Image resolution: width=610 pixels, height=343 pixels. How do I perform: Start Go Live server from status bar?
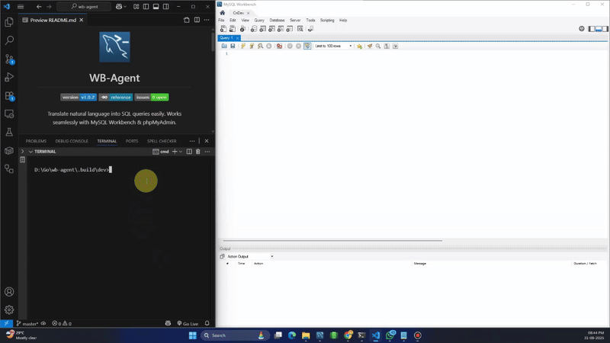point(188,323)
